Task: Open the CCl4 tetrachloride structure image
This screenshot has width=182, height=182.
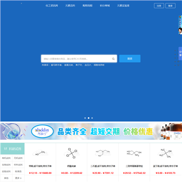Action: tap(71, 153)
